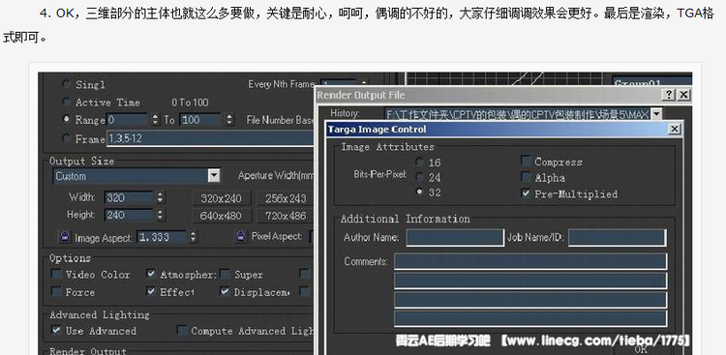Select the Single frame radio option
Image resolution: width=726 pixels, height=355 pixels.
[66, 84]
